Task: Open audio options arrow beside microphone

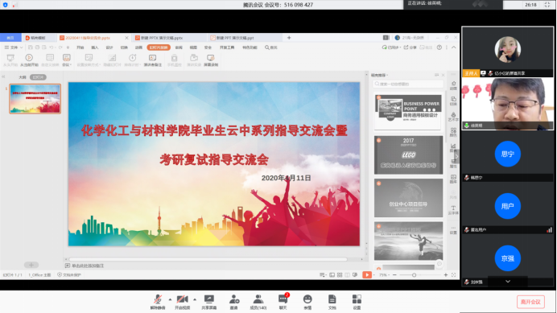Action: click(170, 299)
